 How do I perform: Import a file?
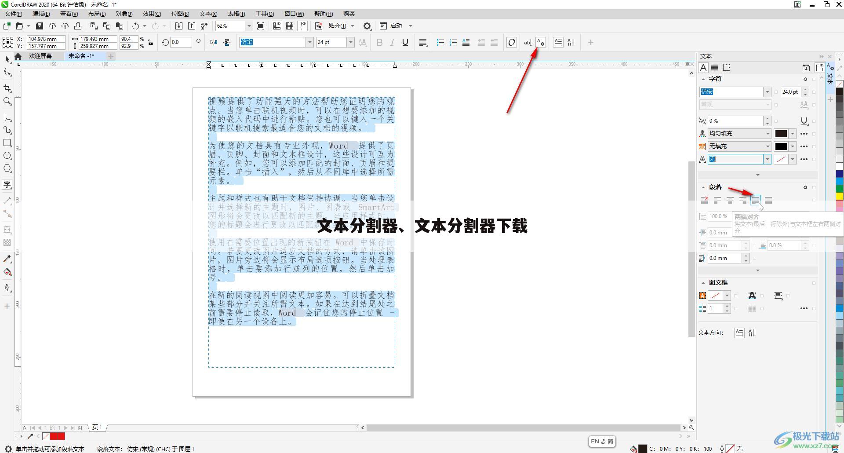(x=179, y=26)
